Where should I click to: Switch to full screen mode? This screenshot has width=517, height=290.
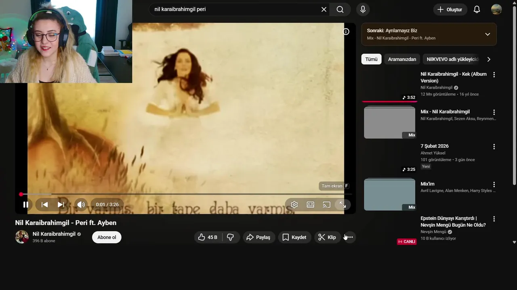coord(343,205)
